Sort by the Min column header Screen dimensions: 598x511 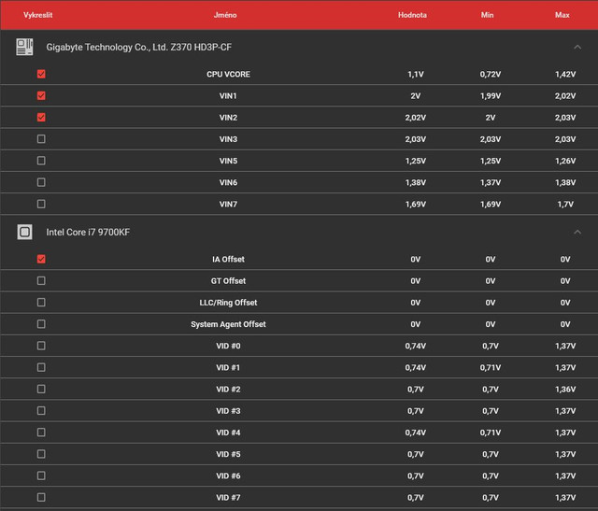tap(487, 15)
